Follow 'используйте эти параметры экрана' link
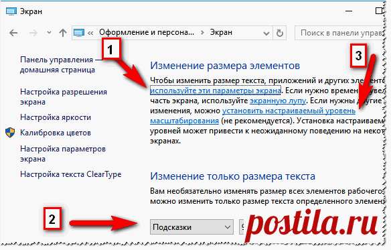This screenshot has height=250, width=391. coord(216,90)
